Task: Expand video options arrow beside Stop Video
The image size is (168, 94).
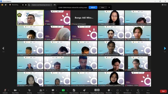Action: (19, 90)
